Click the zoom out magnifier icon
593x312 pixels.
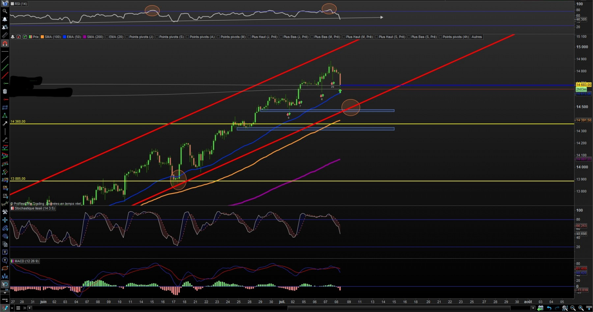573,308
